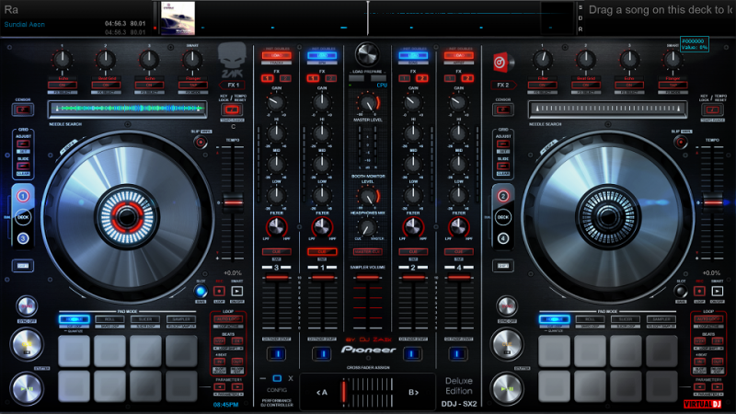The image size is (736, 414).
Task: Click left parameter right-arrow button
Action: (237, 386)
